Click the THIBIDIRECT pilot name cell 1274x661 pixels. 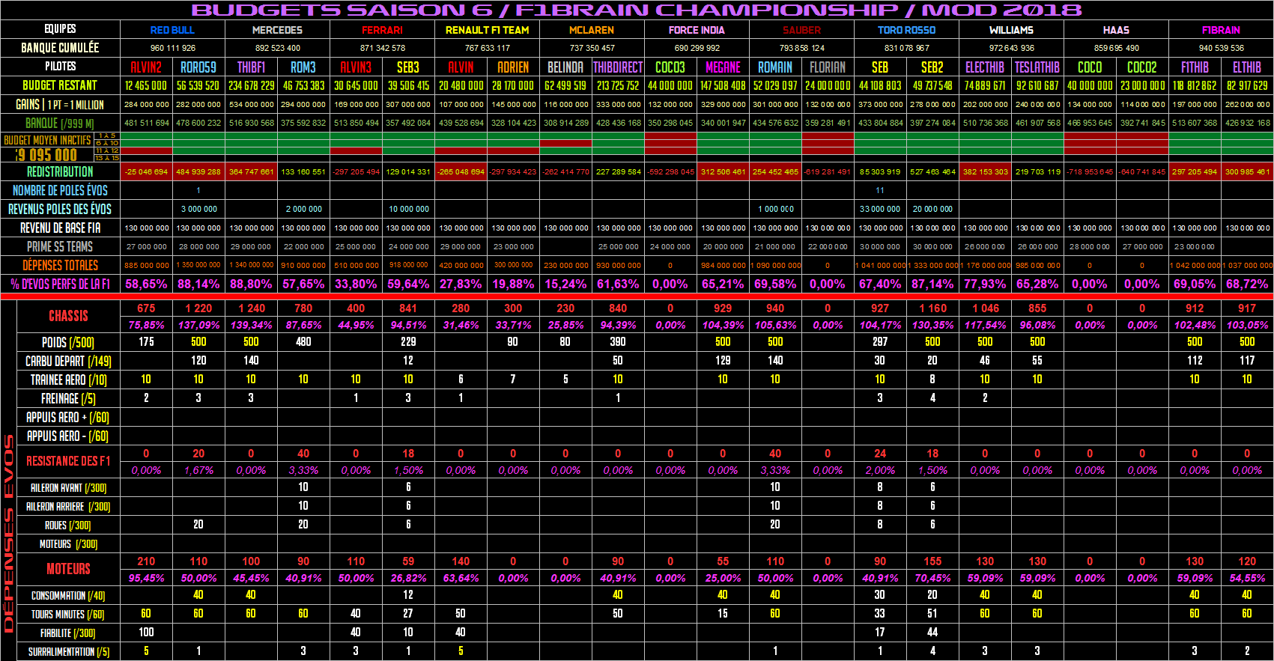(x=618, y=67)
